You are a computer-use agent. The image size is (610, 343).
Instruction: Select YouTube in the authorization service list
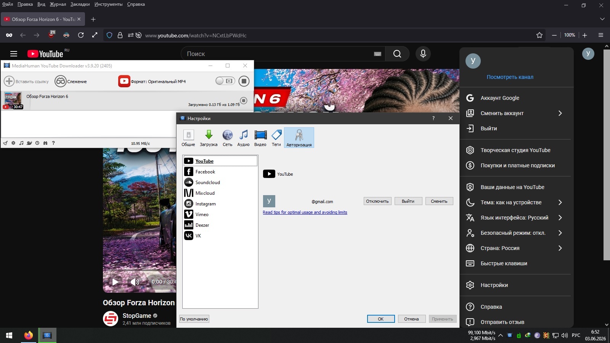[220, 161]
